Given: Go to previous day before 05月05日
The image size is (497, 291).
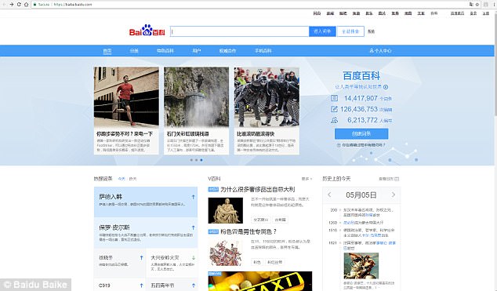Looking at the screenshot, I should coord(329,195).
